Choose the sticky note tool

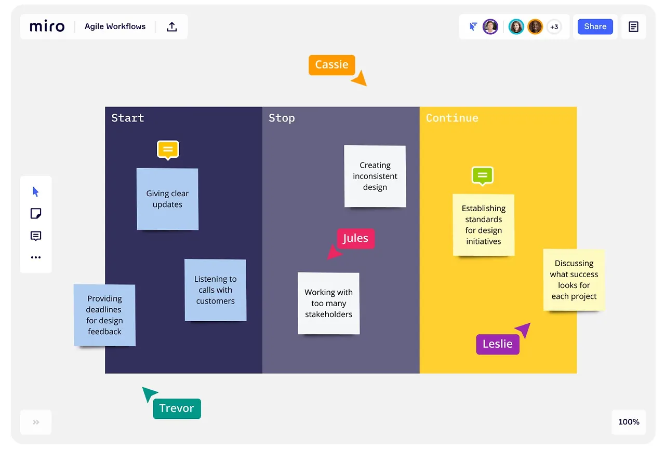[x=36, y=214]
